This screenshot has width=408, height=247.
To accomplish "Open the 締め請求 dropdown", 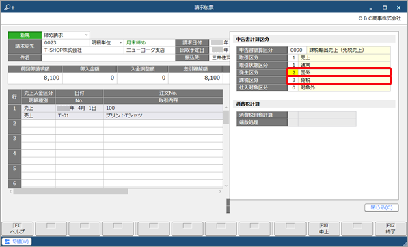I will point(86,35).
